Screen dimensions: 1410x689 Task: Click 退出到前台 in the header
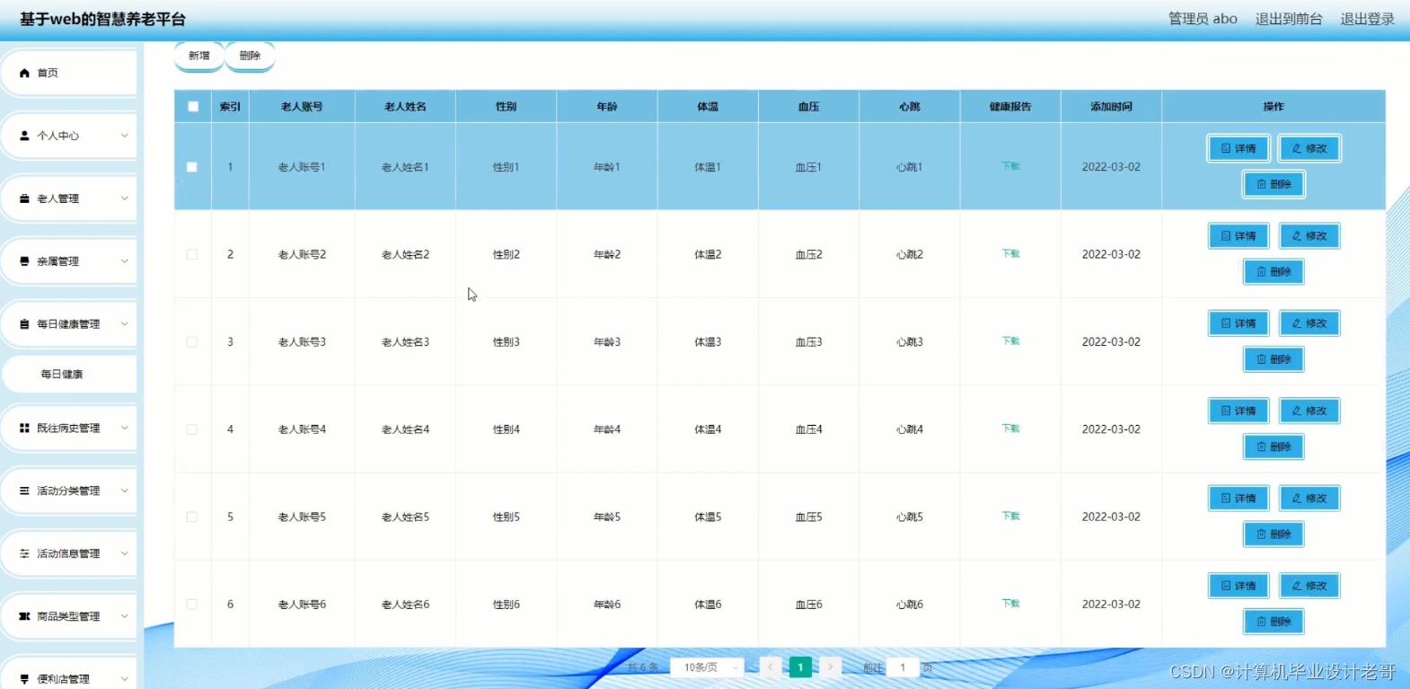pos(1289,19)
